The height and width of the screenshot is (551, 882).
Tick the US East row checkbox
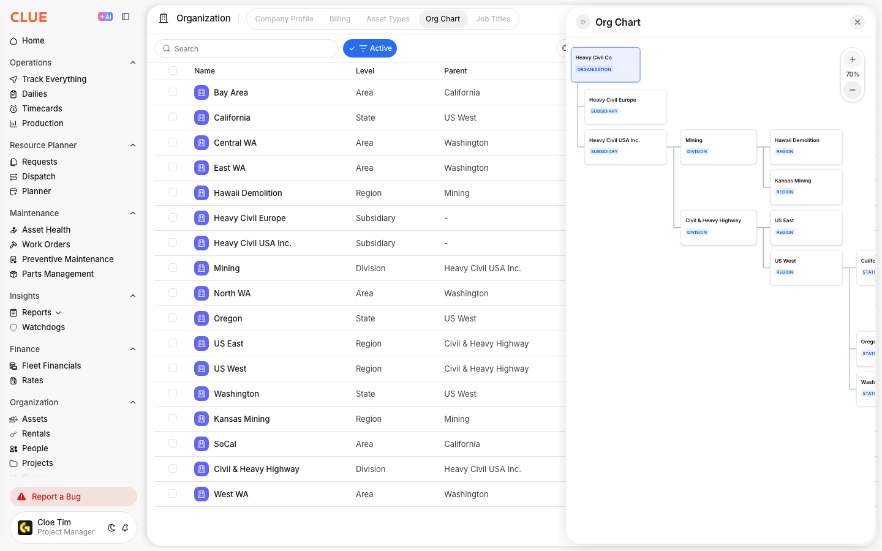[173, 343]
